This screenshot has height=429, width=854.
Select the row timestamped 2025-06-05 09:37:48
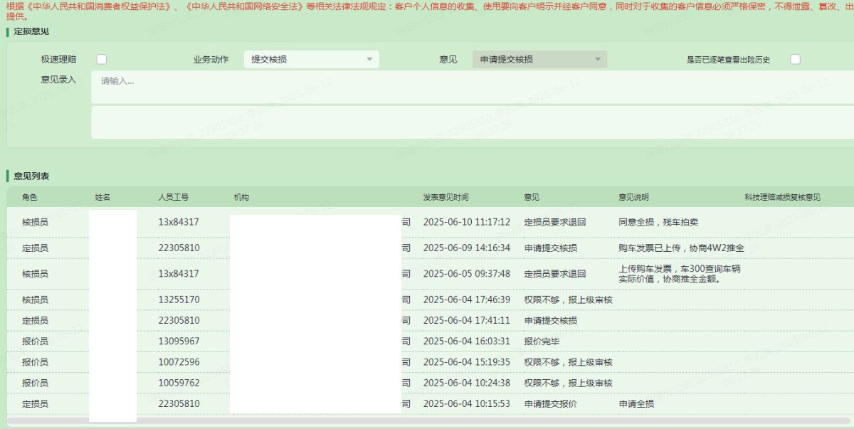(466, 274)
